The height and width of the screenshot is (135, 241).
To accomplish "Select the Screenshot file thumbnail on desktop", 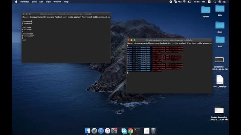I will (x=219, y=60).
